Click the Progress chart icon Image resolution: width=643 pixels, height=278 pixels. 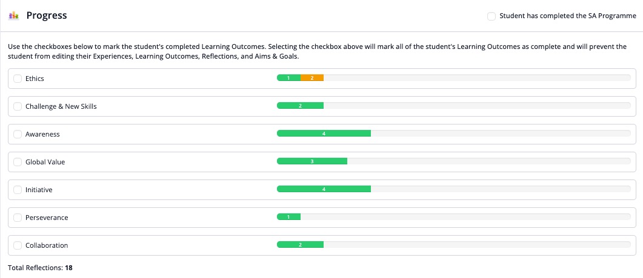[x=13, y=16]
